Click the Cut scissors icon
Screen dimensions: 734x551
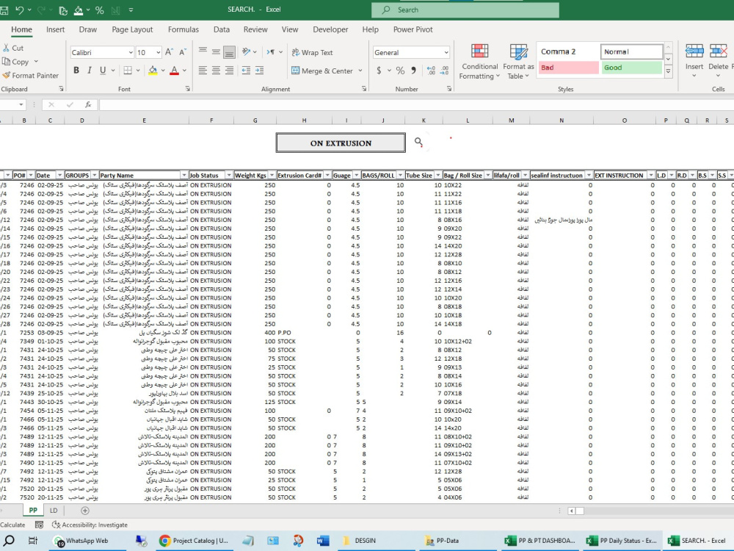point(6,48)
